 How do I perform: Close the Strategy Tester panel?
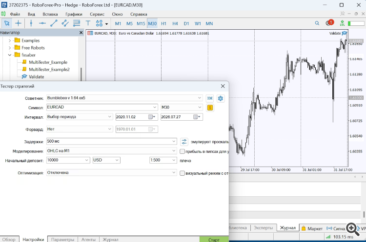point(223,86)
